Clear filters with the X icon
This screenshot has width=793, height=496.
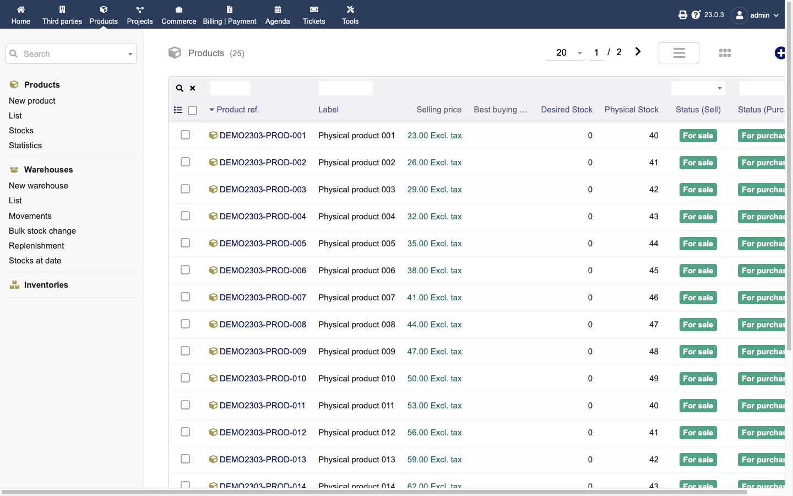tap(193, 88)
